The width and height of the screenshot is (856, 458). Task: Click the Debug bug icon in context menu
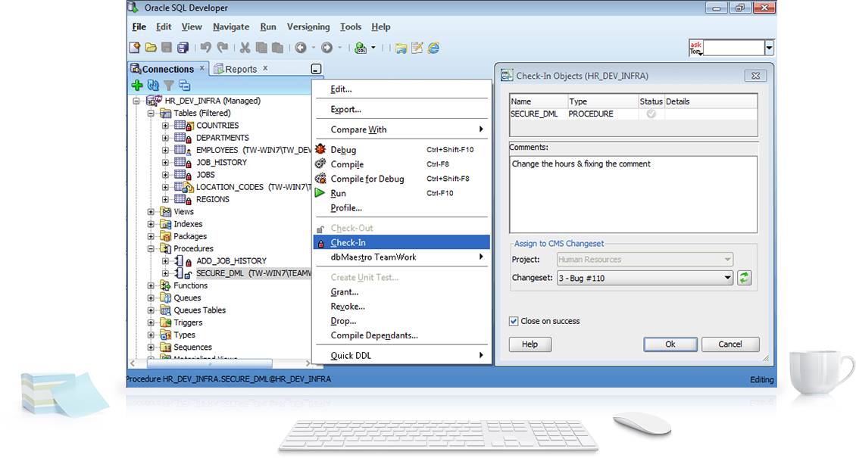[x=321, y=149]
